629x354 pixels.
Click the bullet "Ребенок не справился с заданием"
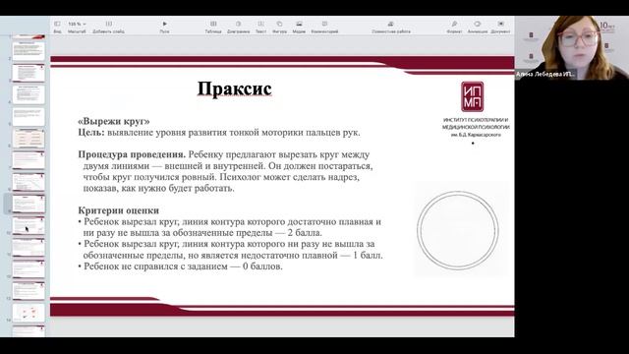(181, 266)
